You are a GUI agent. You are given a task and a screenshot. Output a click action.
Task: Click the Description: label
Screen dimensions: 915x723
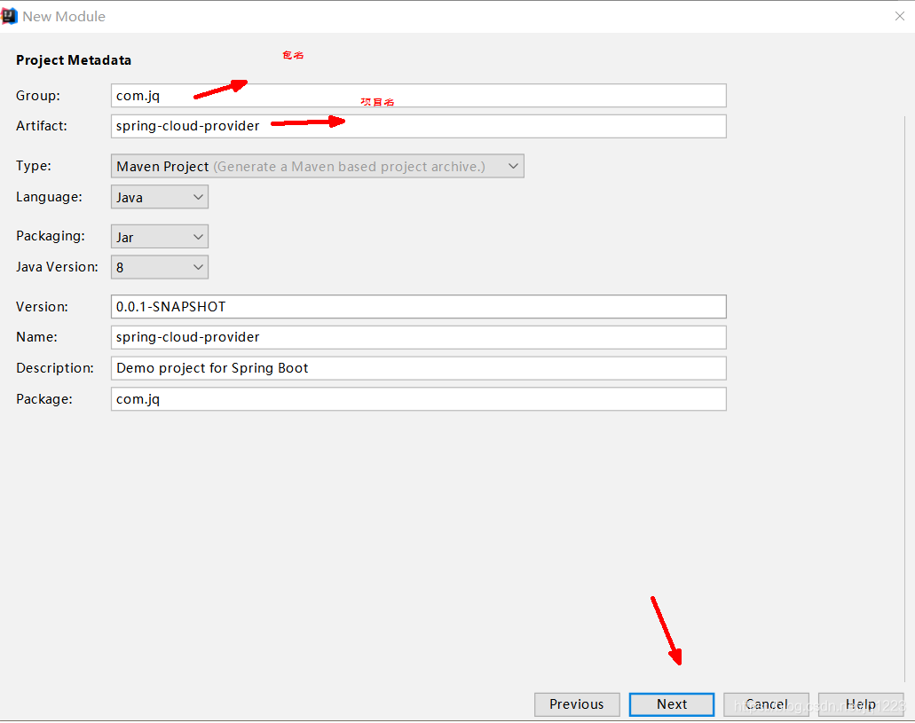(x=55, y=368)
